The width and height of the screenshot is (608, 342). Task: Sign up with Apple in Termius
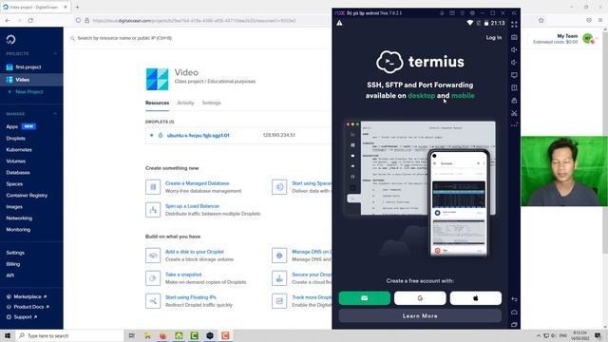[476, 298]
